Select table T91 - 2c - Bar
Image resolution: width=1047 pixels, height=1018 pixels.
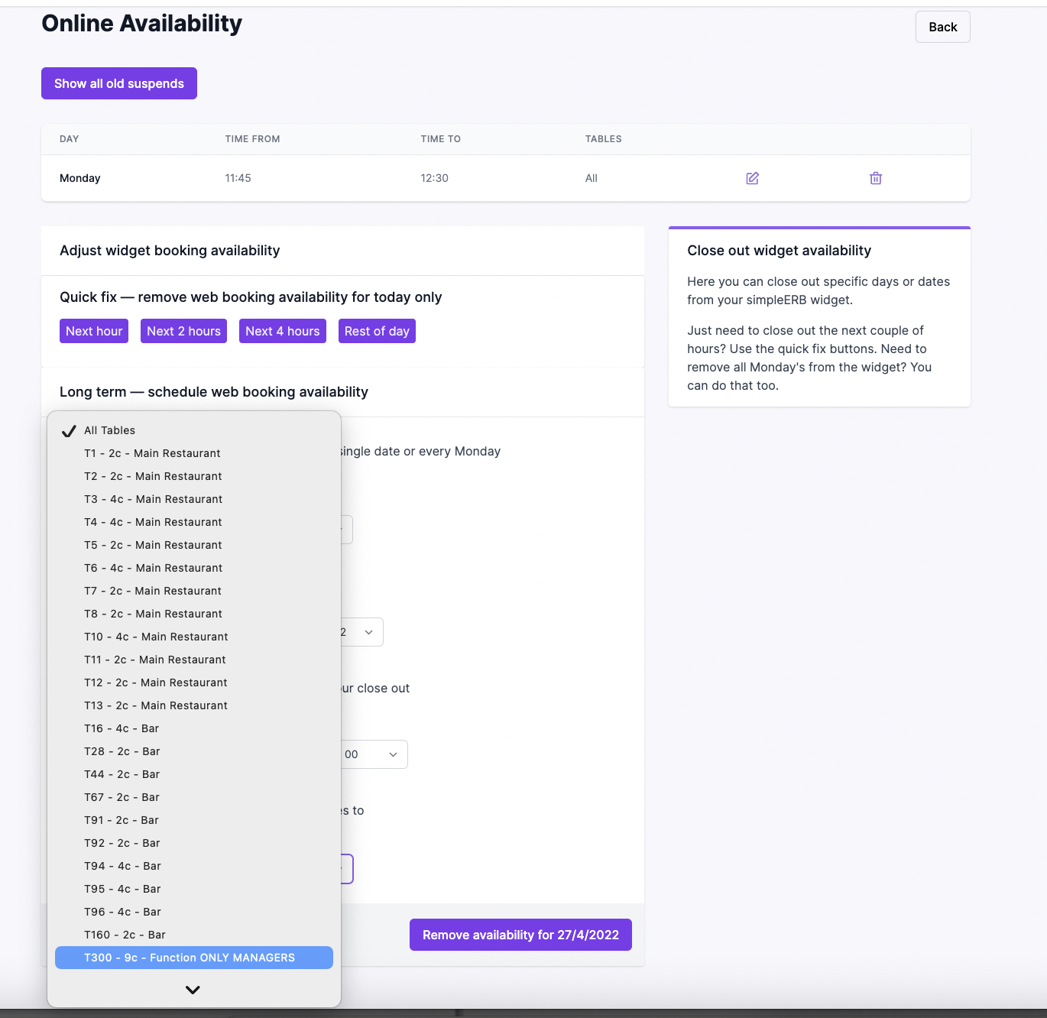[x=194, y=820]
